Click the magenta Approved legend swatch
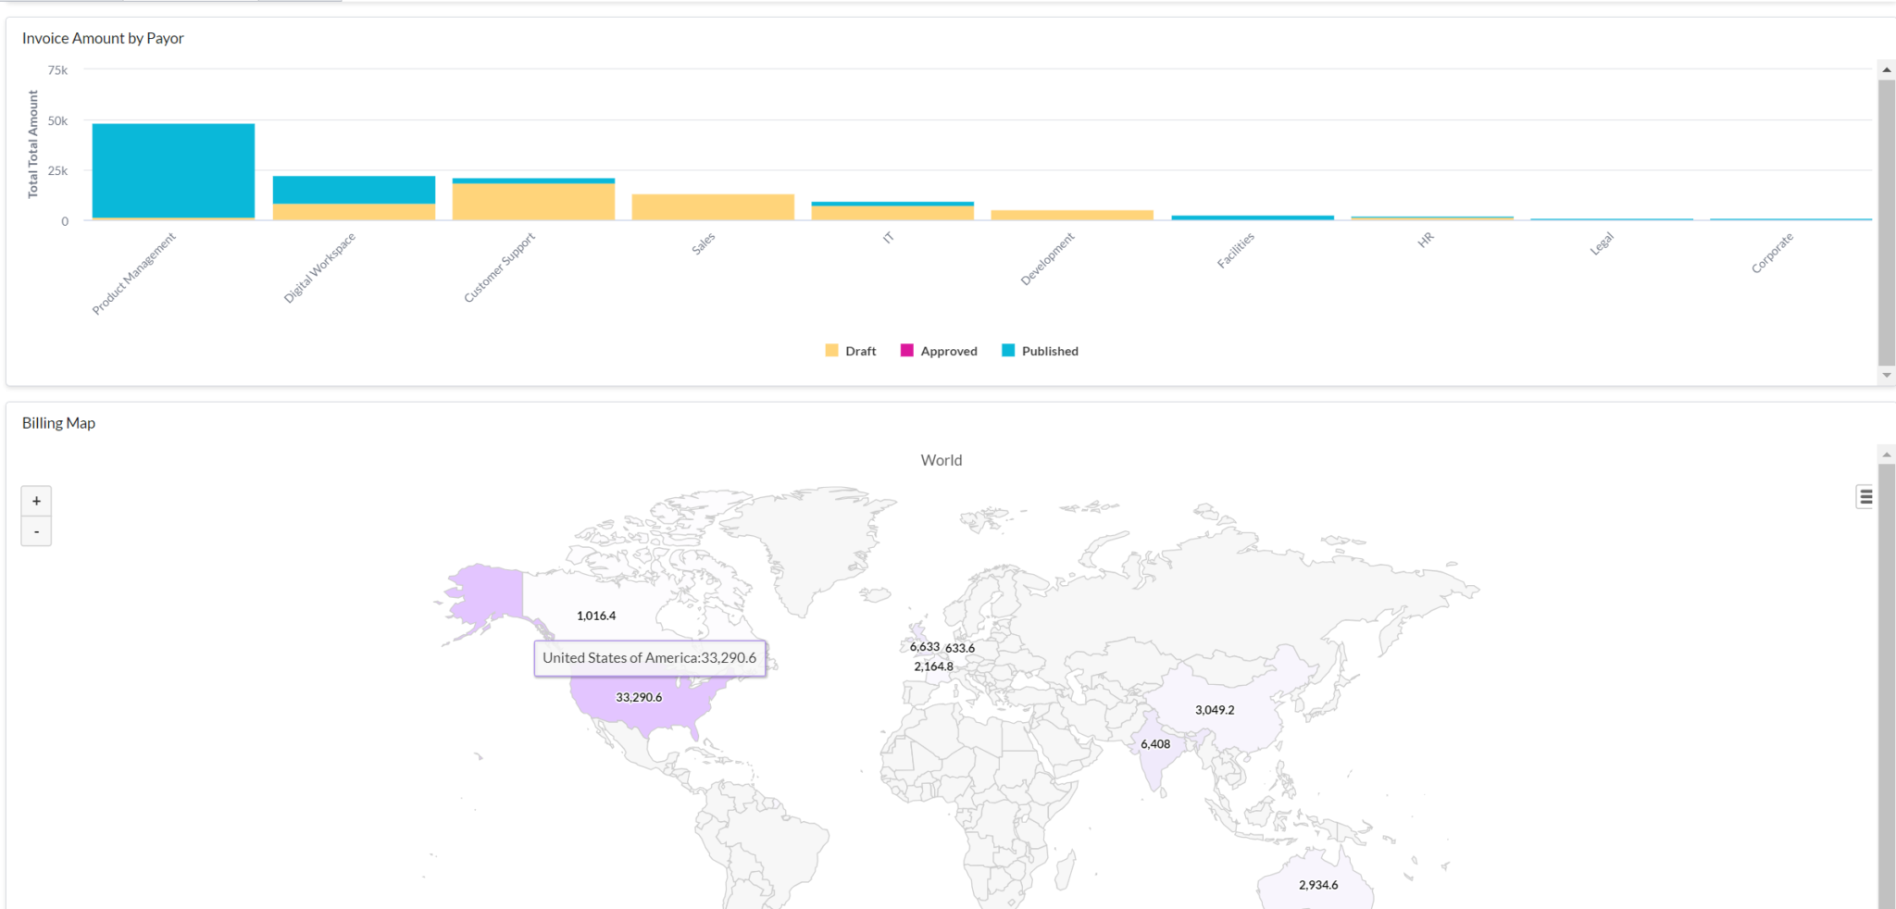1896x909 pixels. (x=907, y=351)
